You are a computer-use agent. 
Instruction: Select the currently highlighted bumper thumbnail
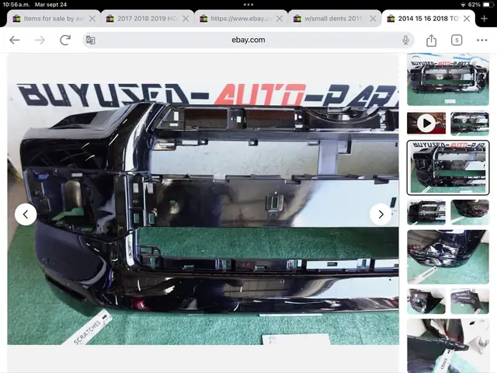pos(448,168)
